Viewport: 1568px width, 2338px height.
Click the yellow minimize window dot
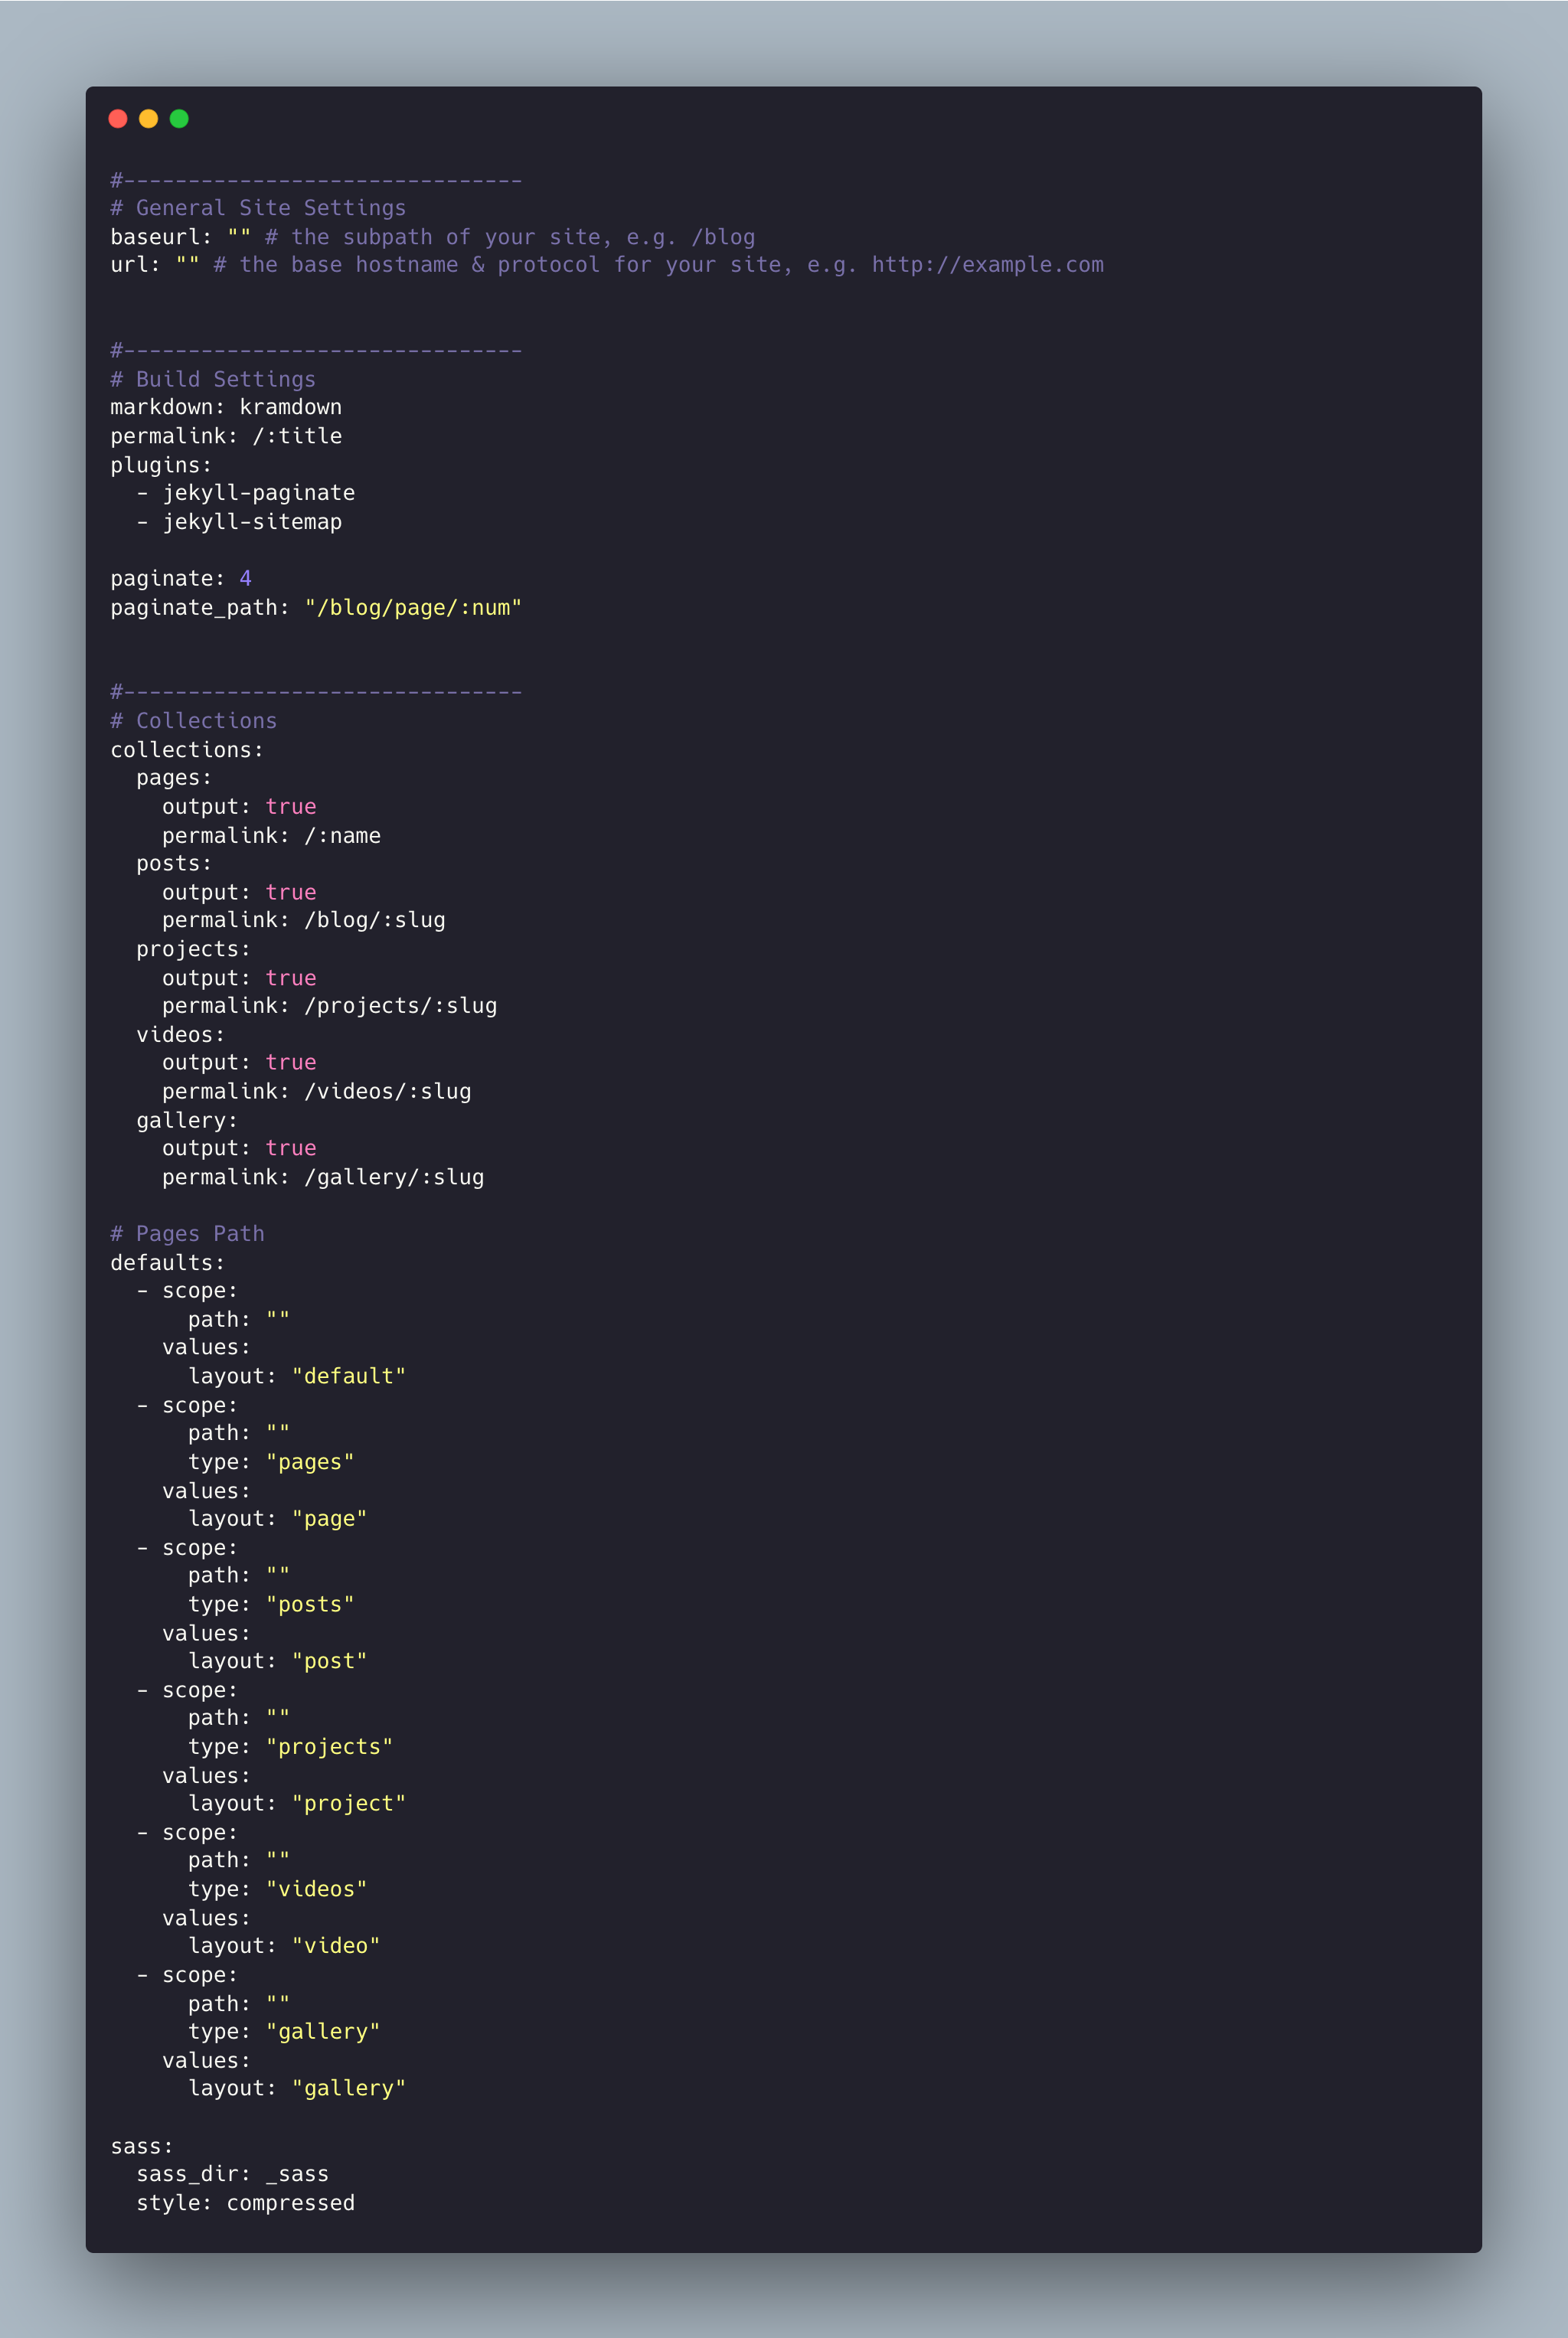(x=148, y=119)
